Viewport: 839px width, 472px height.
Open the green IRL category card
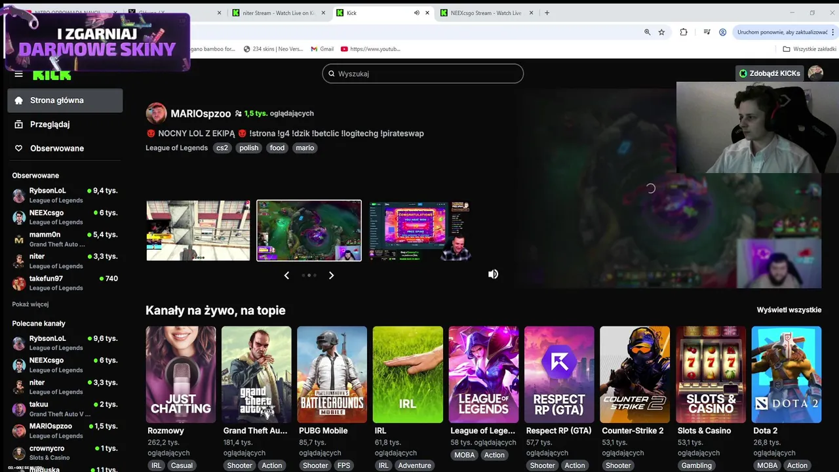(x=408, y=374)
